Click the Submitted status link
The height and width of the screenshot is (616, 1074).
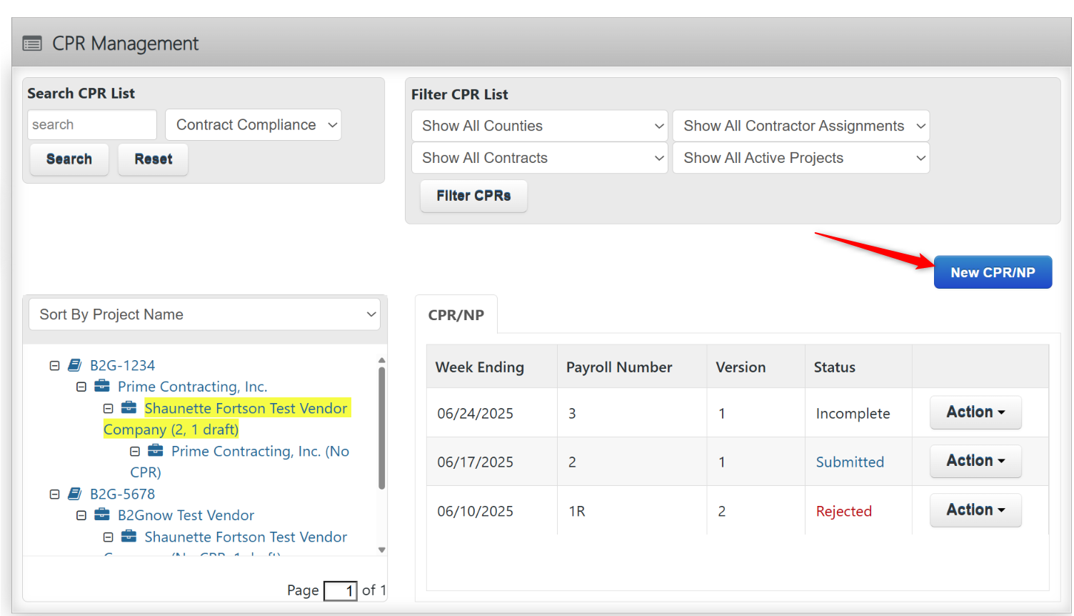coord(850,462)
